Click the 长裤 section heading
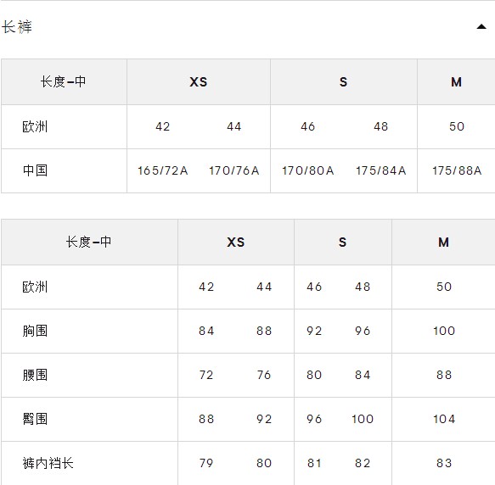 (17, 27)
